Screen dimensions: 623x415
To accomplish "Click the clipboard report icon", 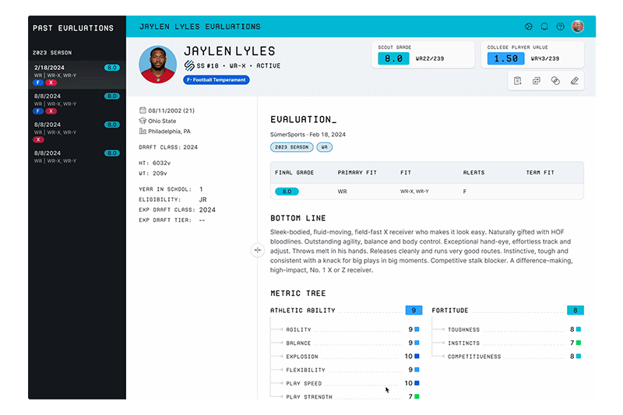I will pyautogui.click(x=517, y=80).
